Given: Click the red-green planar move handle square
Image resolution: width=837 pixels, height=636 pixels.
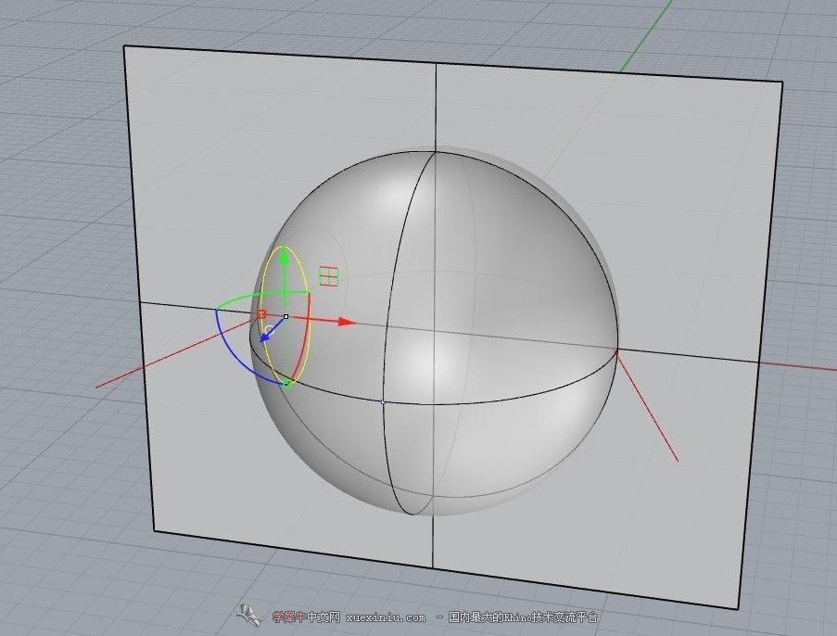Looking at the screenshot, I should point(329,276).
